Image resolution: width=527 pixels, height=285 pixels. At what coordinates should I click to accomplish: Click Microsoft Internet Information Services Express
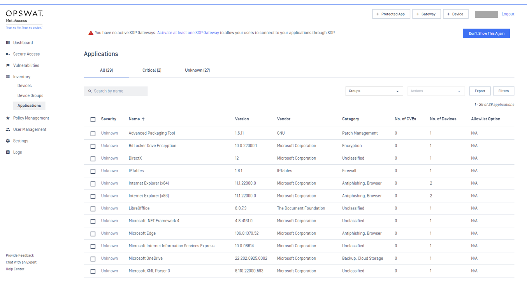pos(172,246)
